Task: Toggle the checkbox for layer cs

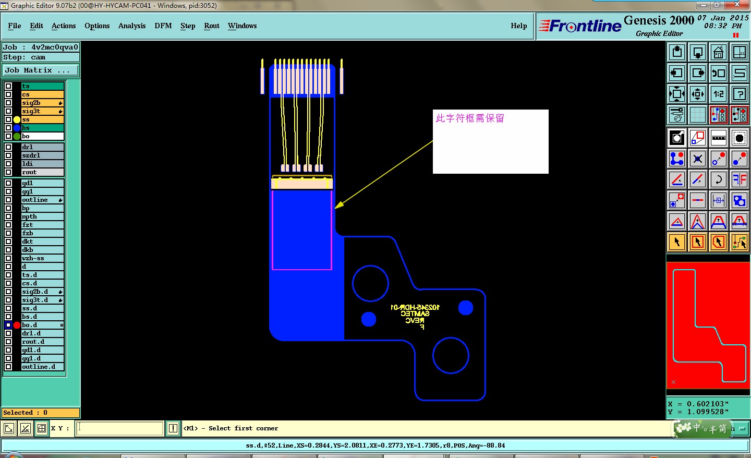Action: click(x=8, y=94)
